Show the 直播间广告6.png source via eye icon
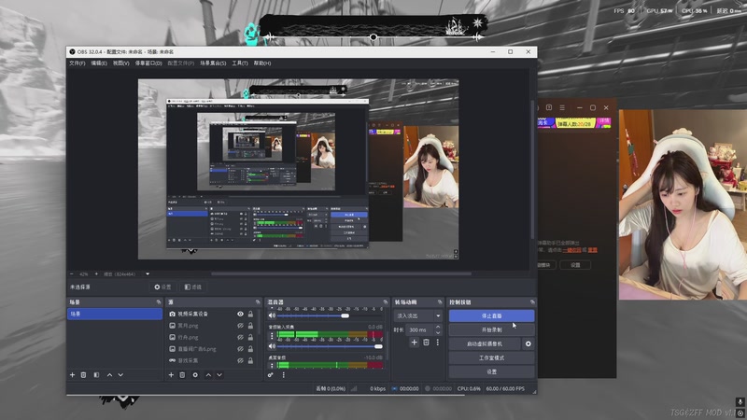747x420 pixels. pyautogui.click(x=240, y=349)
